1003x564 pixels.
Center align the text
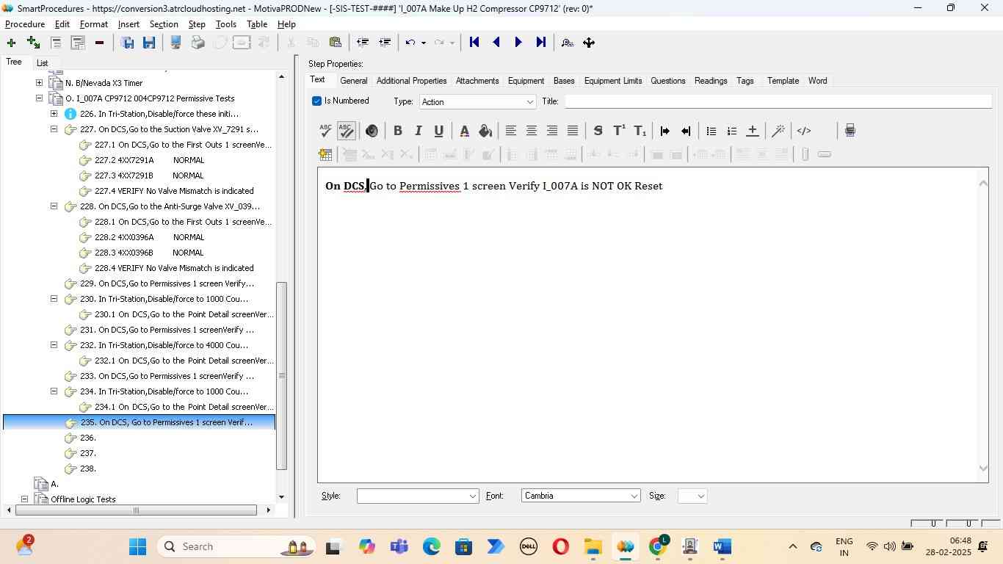point(531,131)
